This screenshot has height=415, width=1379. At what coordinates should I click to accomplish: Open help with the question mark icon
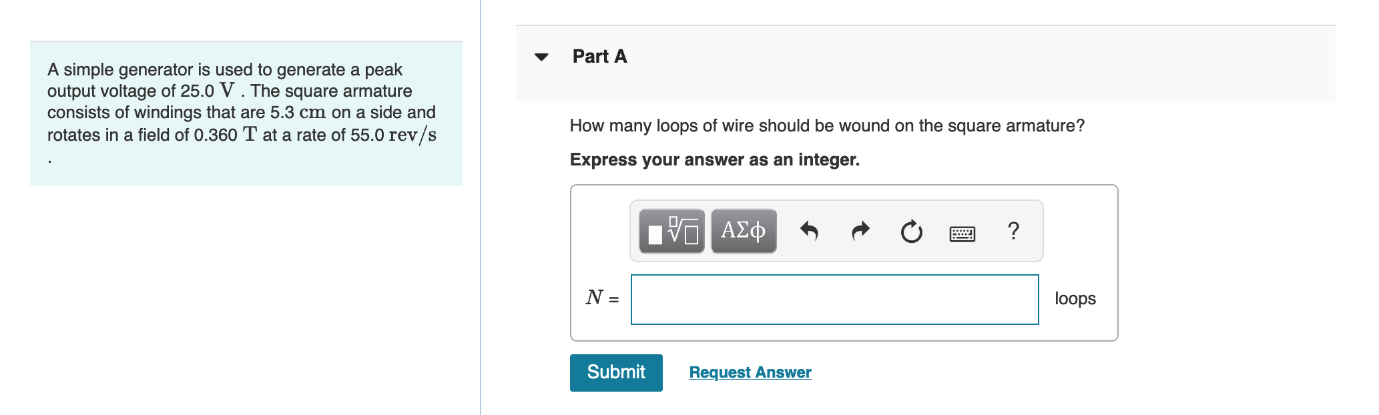(x=1013, y=231)
